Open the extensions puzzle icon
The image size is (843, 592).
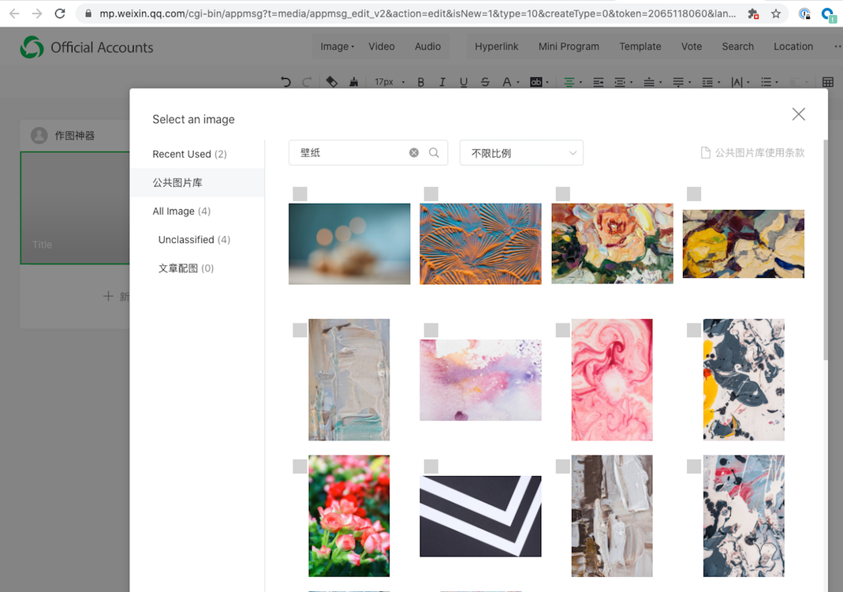click(x=753, y=13)
